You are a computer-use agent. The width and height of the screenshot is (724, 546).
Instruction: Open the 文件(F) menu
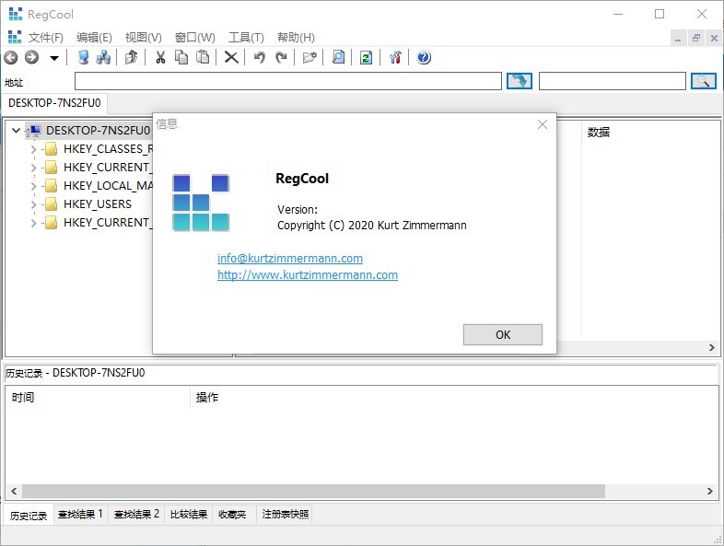click(46, 38)
